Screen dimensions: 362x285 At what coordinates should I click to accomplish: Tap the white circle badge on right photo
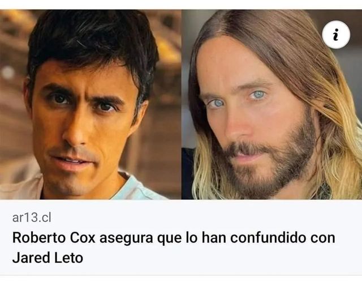point(336,35)
